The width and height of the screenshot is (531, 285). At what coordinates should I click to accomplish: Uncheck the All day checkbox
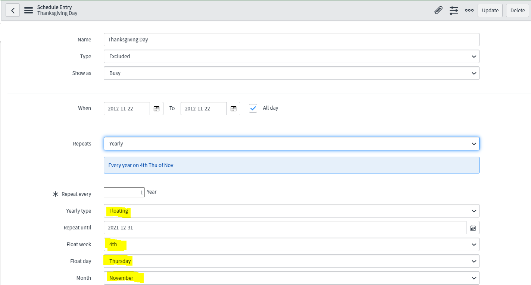pyautogui.click(x=253, y=108)
